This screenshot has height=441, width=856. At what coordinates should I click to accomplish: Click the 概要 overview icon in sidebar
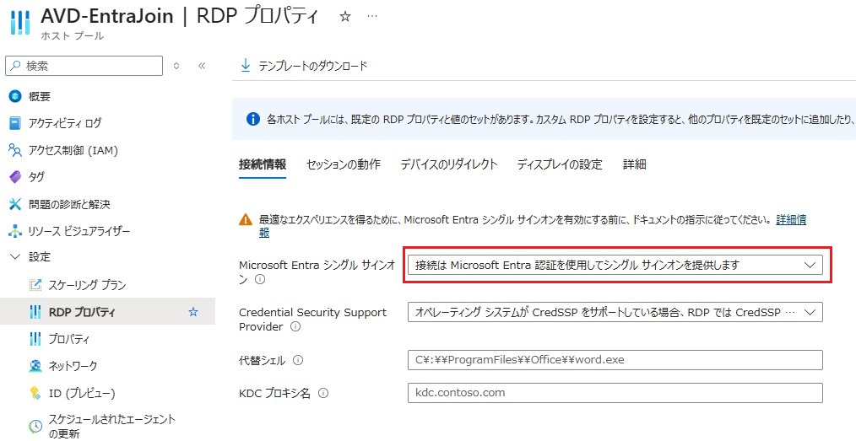(x=14, y=96)
